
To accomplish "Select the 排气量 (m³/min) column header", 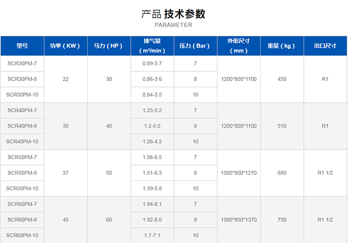I will (152, 46).
